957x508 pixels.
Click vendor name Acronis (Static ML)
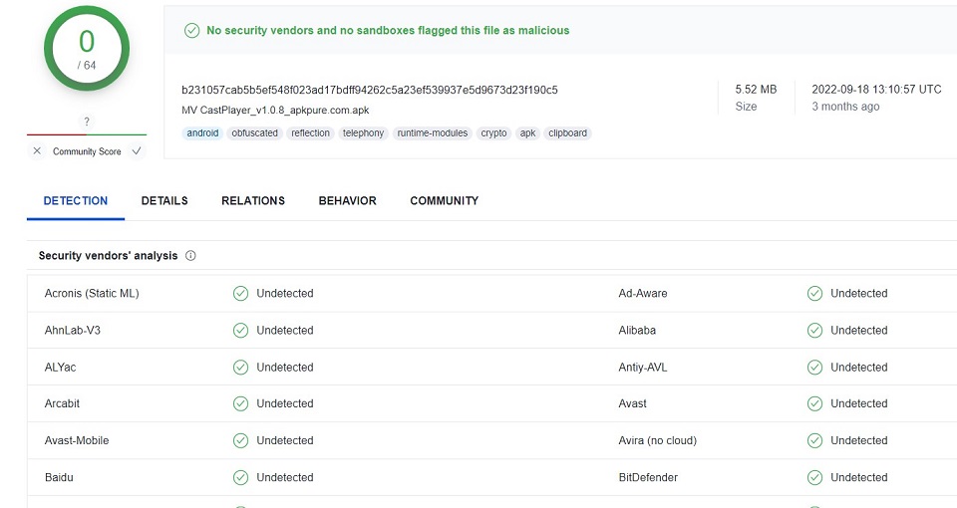[x=92, y=293]
